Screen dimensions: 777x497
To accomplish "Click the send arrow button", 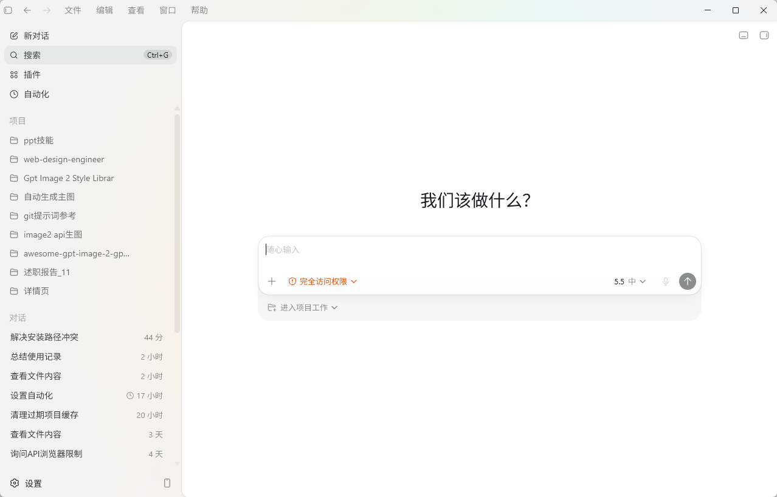I will click(688, 281).
